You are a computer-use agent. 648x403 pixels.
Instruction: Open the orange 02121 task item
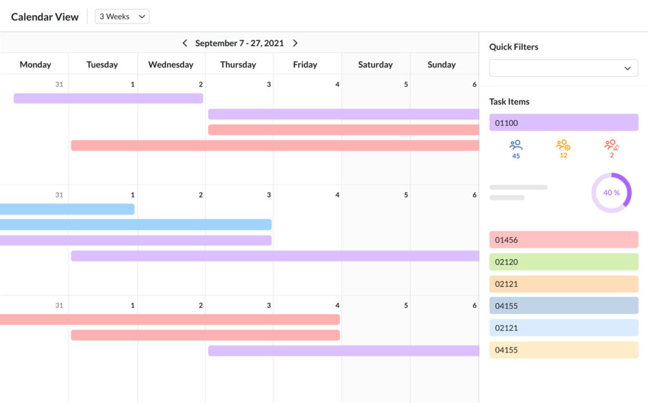(x=563, y=284)
